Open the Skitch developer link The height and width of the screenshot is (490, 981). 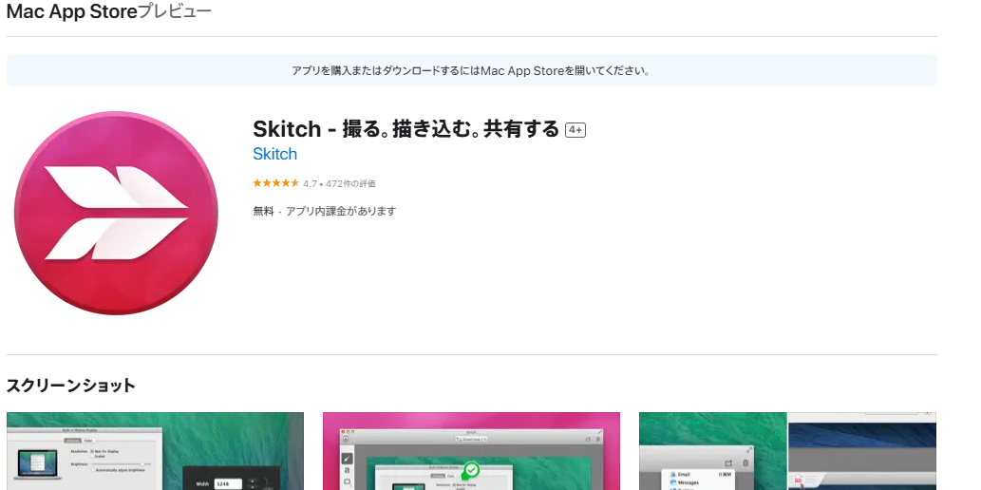click(x=274, y=154)
